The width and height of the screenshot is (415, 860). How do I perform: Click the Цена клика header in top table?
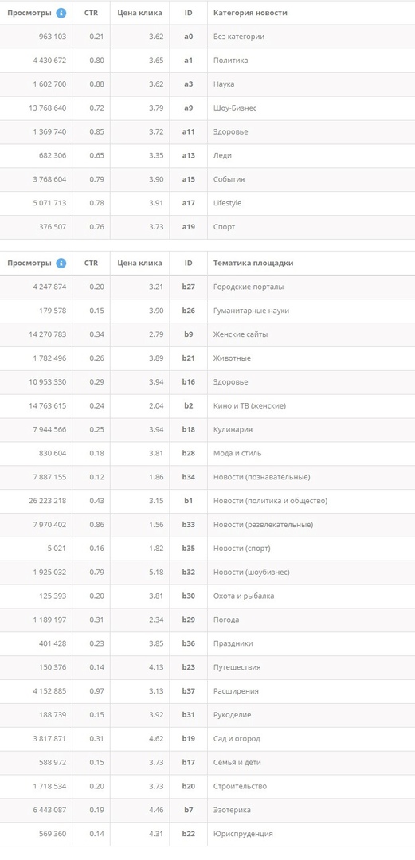[140, 13]
